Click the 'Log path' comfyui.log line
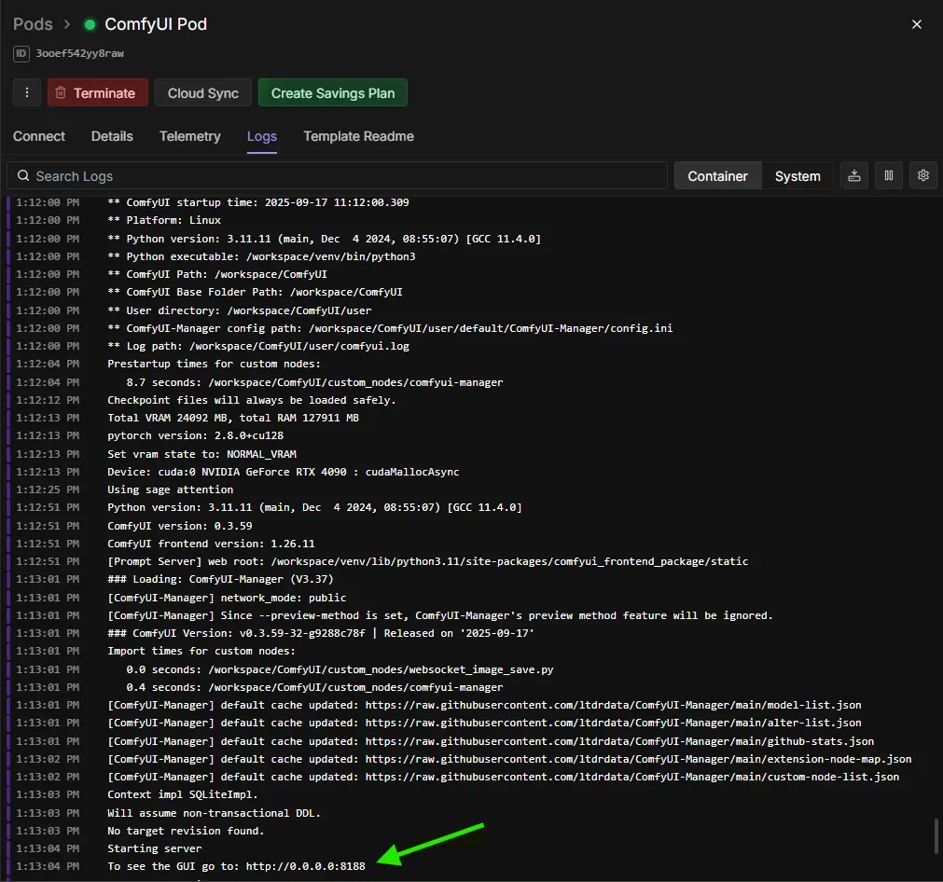 [x=258, y=346]
